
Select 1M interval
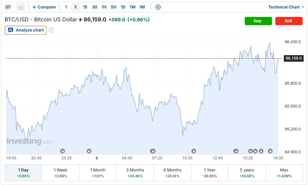click(142, 7)
